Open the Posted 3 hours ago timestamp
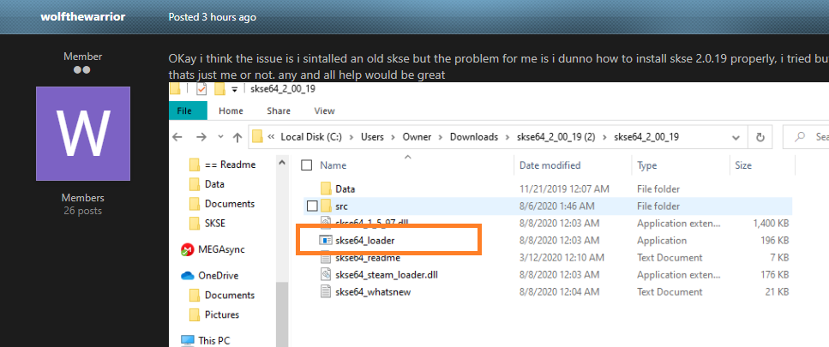Viewport: 829px width, 347px height. click(212, 17)
